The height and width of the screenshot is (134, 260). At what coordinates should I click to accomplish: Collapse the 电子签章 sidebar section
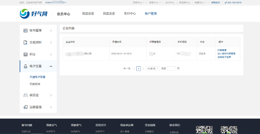[x=51, y=66]
